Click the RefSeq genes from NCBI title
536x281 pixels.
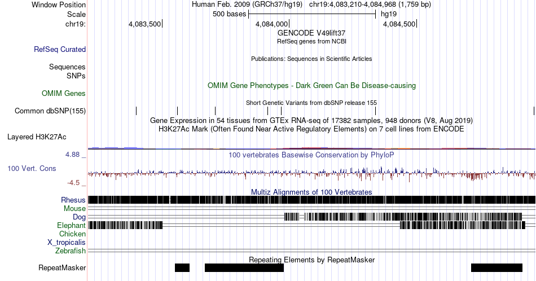[311, 41]
